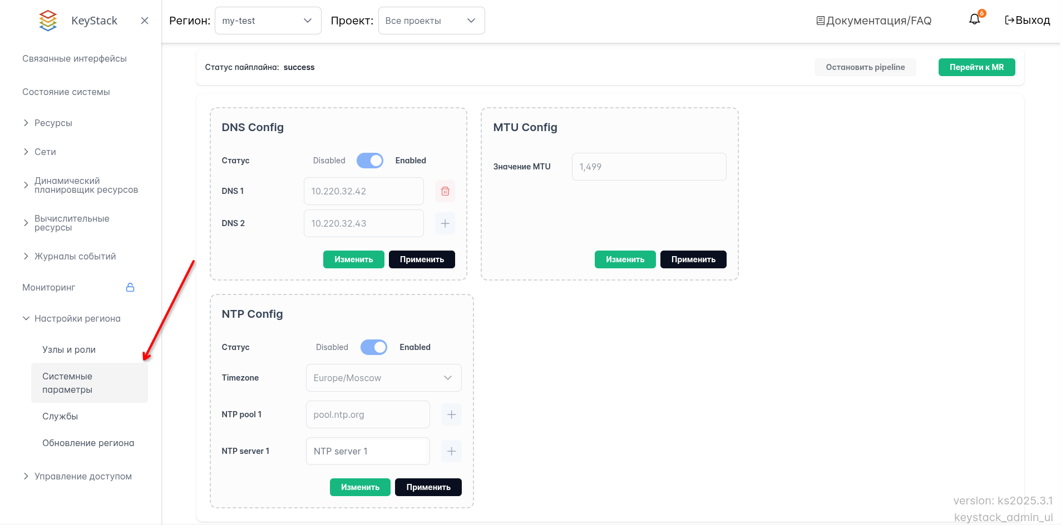Click the lock icon next to Мониторинг
This screenshot has width=1061, height=525.
pos(130,287)
